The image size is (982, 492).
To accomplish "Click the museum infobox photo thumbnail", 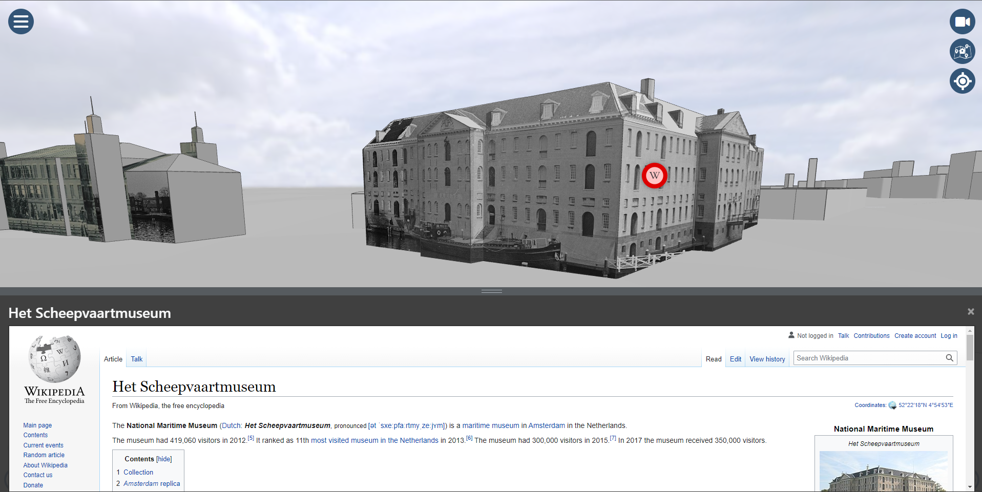I will click(x=883, y=472).
